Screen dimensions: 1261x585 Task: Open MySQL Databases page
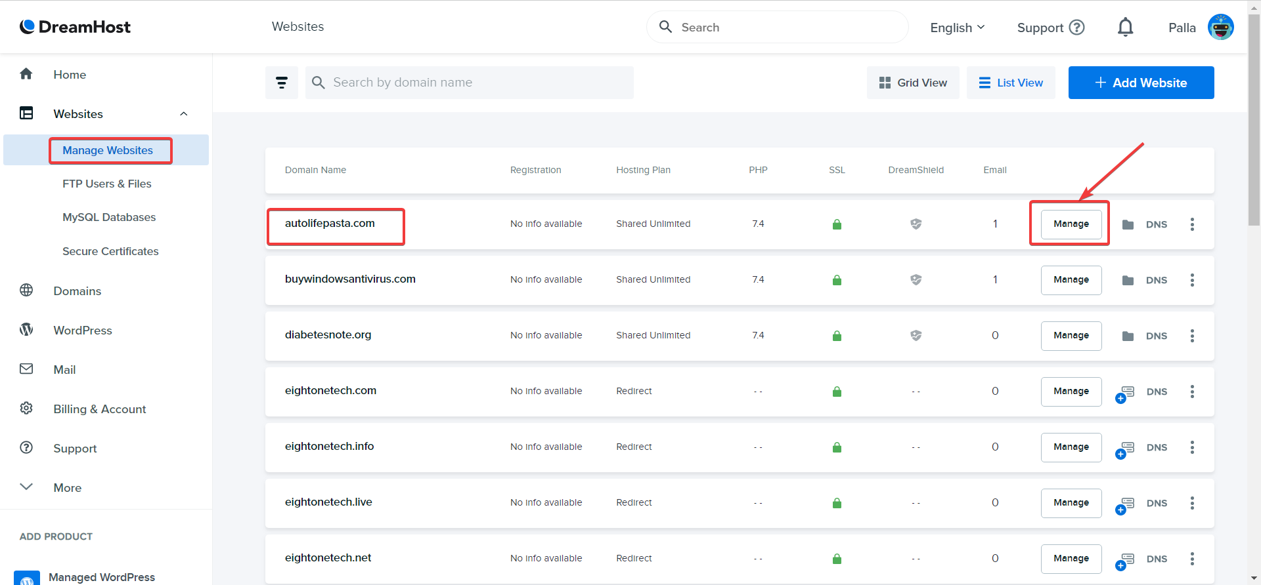[109, 217]
